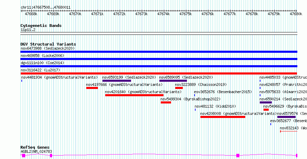Click the red bar under nsv5499304 (ByrskaBishop2022)
Image resolution: width=307 pixels, height=159 pixels.
pyautogui.click(x=166, y=102)
